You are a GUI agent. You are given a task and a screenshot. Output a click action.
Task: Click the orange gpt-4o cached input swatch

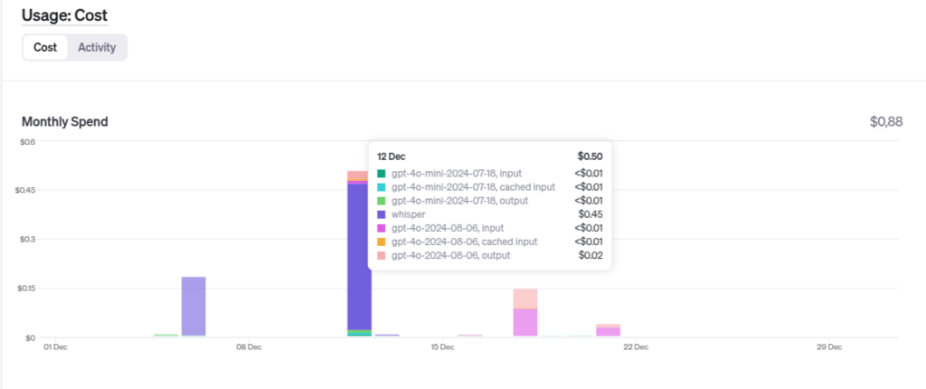(382, 242)
